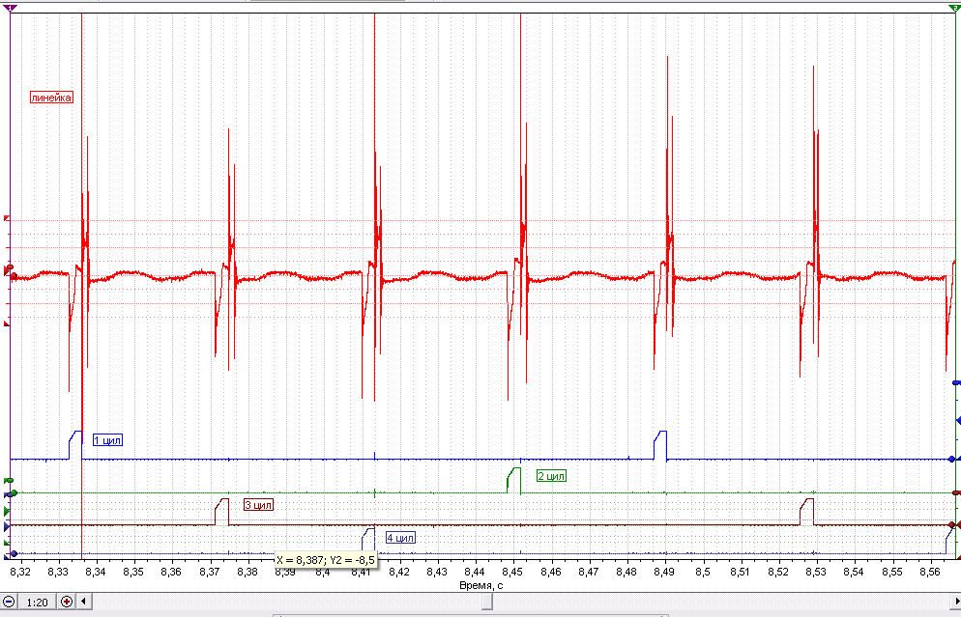This screenshot has width=961, height=617.
Task: Open the 1:20 zoom scale selector
Action: [x=38, y=603]
